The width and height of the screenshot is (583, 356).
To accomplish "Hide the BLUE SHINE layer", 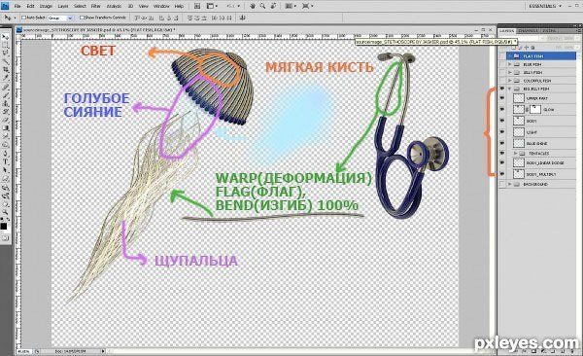I will (502, 143).
